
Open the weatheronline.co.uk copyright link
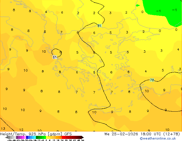click(x=158, y=138)
